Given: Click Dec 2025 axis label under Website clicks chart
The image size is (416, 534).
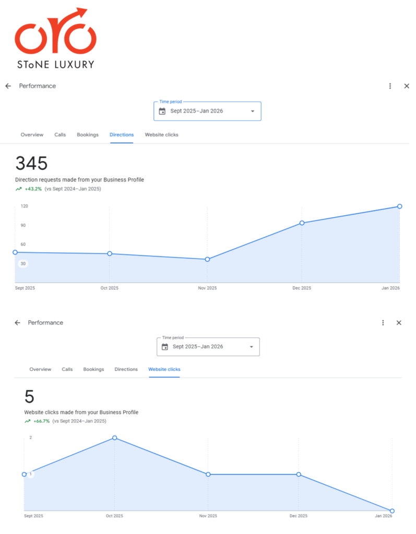Looking at the screenshot, I should tap(299, 516).
